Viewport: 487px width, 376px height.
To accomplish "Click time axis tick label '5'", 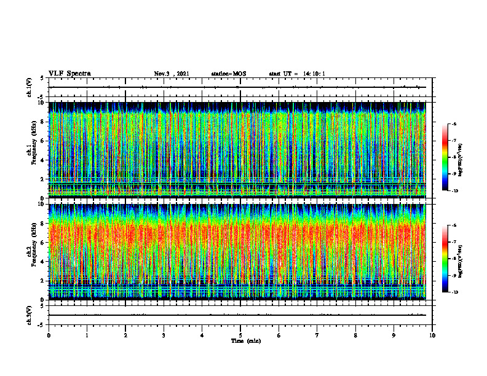I will tap(240, 335).
